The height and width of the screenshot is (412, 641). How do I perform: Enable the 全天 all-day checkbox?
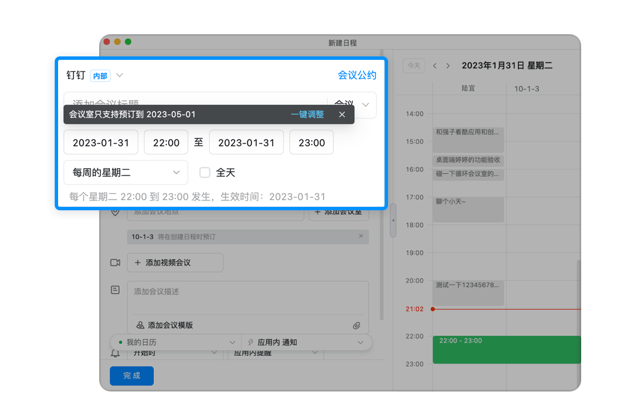[205, 173]
